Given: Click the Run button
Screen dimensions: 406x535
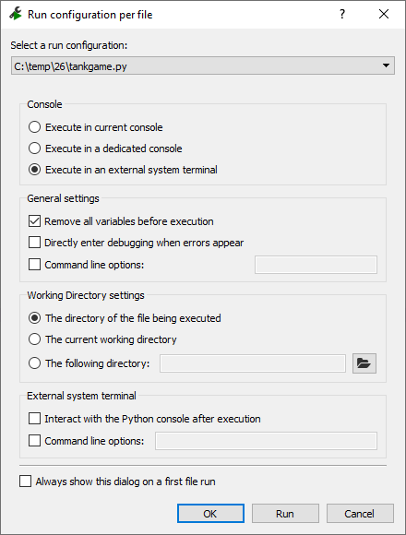Looking at the screenshot, I should pyautogui.click(x=285, y=513).
